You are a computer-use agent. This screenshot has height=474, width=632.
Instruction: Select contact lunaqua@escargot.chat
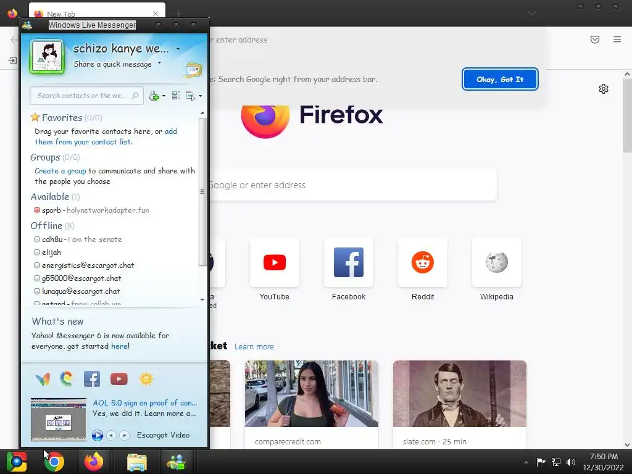(77, 291)
